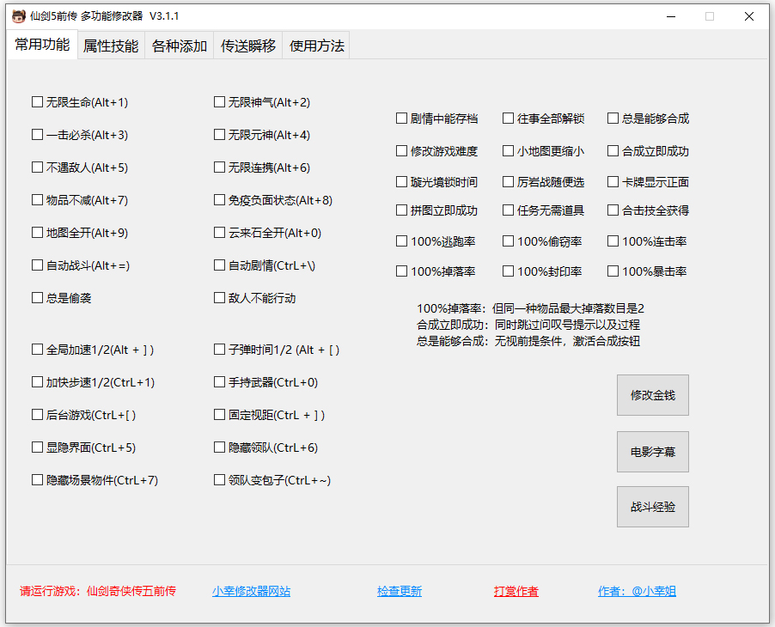The height and width of the screenshot is (627, 775).
Task: Toggle 100%逃跑率 cheat
Action: (401, 241)
